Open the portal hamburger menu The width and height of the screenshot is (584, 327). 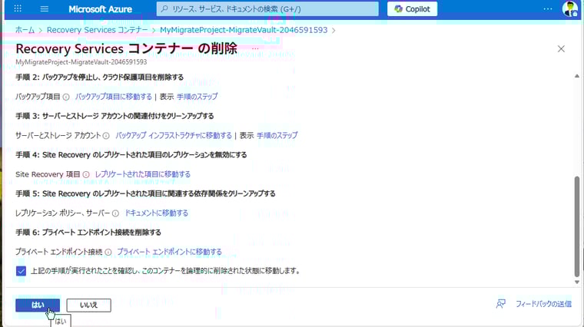45,8
